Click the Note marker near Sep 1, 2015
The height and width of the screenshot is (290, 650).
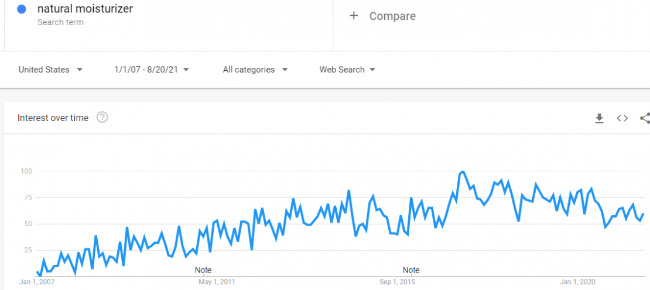click(411, 270)
